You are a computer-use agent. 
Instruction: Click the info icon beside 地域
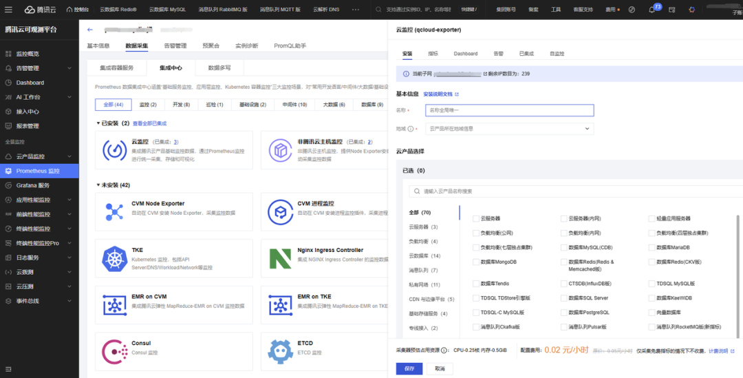click(x=411, y=129)
